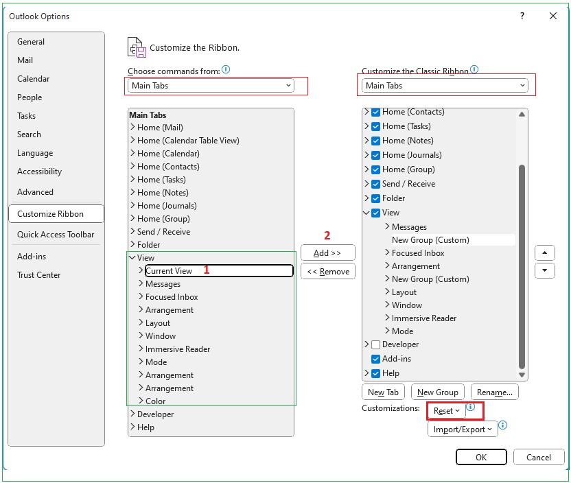Image resolution: width=571 pixels, height=483 pixels.
Task: Close the Outlook Options dialog
Action: click(552, 16)
